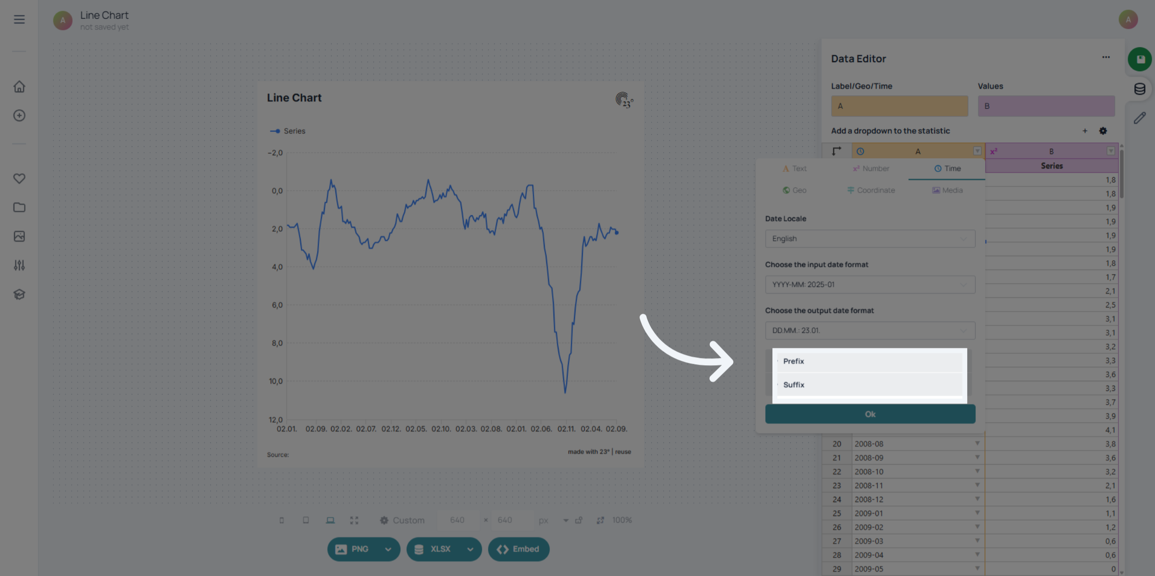Viewport: 1155px width, 576px height.
Task: Expand the input date format dropdown
Action: 870,284
